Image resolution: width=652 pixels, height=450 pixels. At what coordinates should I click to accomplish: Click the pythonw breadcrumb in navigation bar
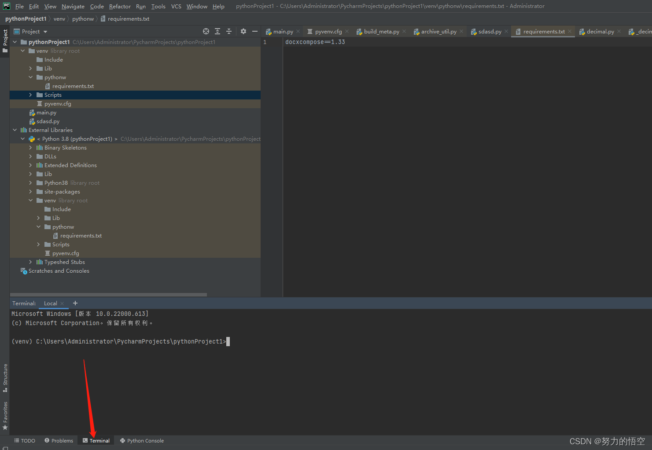(x=83, y=18)
